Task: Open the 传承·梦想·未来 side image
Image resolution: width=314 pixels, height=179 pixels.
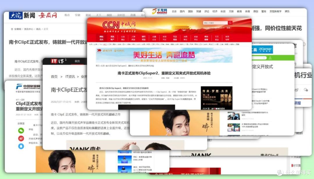Action: [217, 98]
